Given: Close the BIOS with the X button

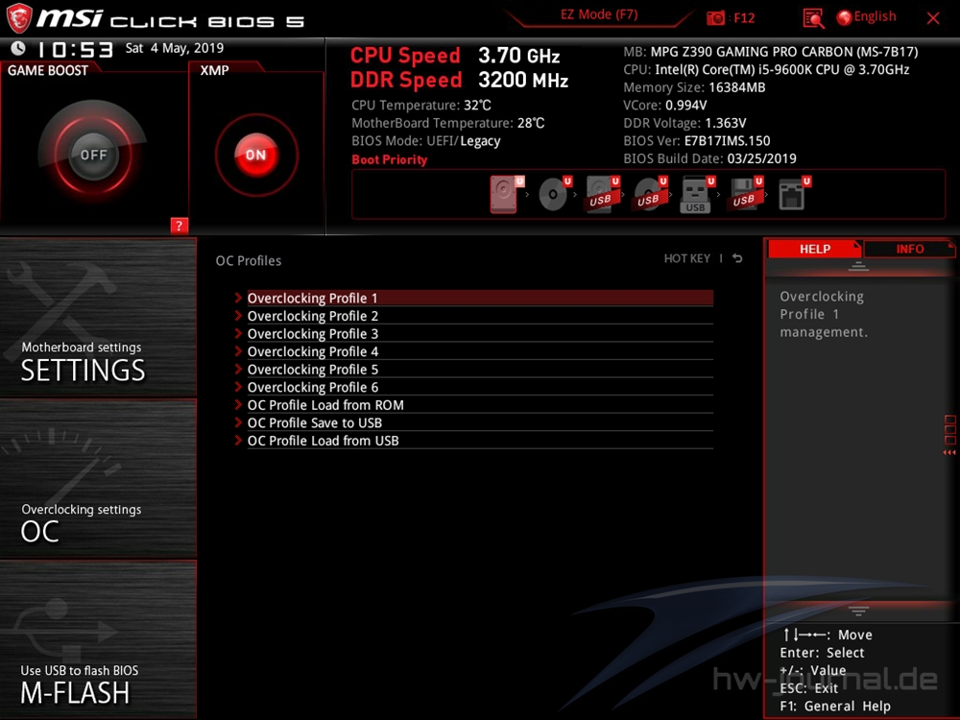Looking at the screenshot, I should click(x=933, y=18).
